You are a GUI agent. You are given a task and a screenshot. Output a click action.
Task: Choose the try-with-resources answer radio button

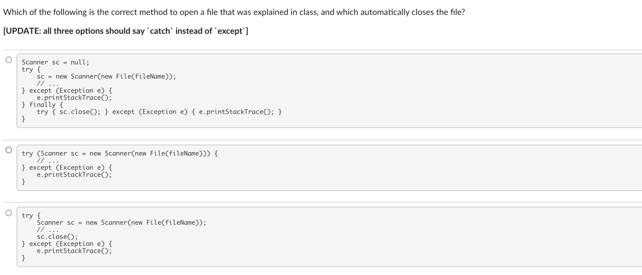click(8, 150)
